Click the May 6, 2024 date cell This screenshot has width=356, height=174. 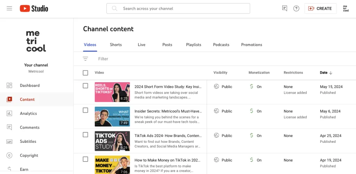[x=330, y=111]
